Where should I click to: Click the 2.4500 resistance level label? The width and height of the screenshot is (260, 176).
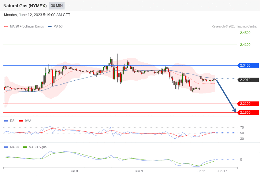coord(245,33)
